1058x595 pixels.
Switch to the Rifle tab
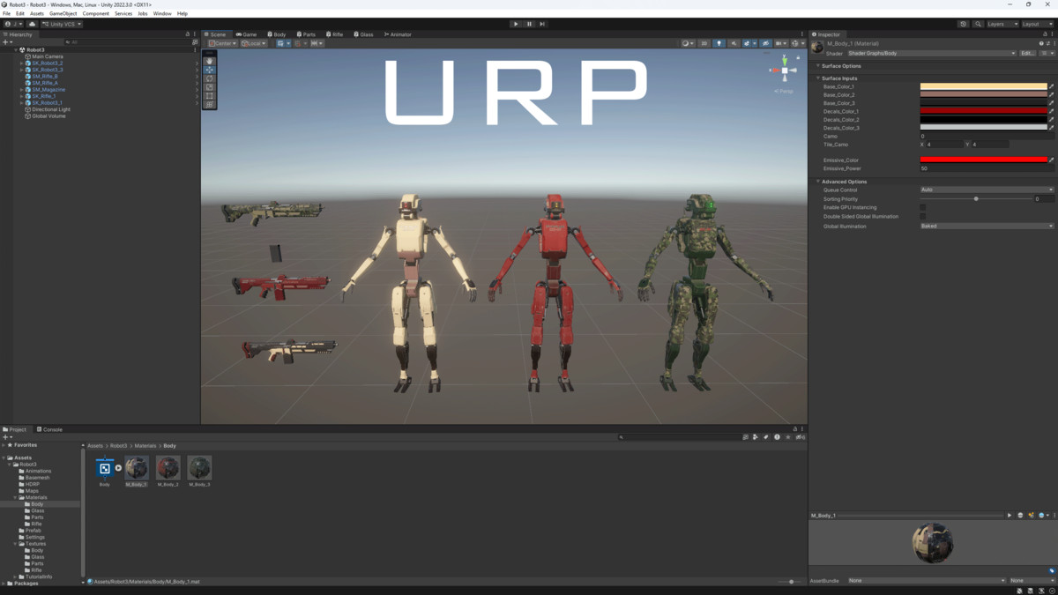[334, 34]
